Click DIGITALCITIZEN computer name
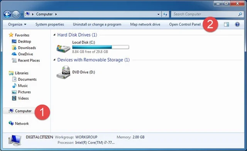 (39, 137)
